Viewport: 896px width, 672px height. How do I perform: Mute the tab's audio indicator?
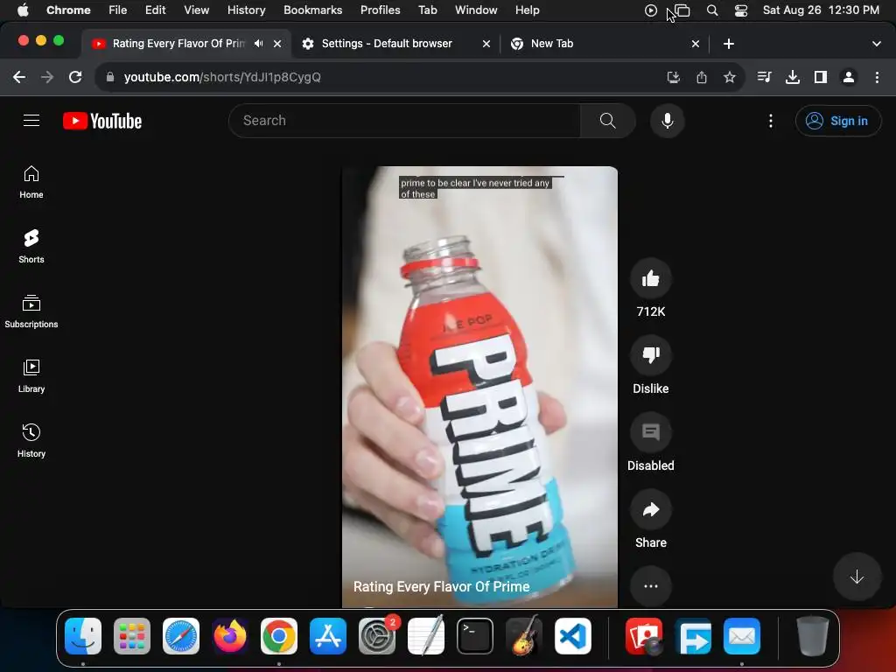click(x=259, y=44)
